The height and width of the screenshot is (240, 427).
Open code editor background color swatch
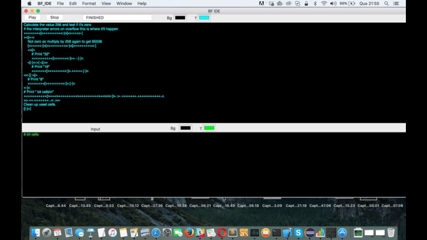tap(180, 18)
